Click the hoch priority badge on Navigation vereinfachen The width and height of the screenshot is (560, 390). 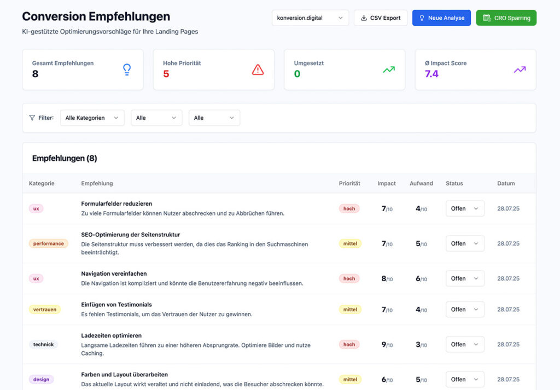click(349, 278)
